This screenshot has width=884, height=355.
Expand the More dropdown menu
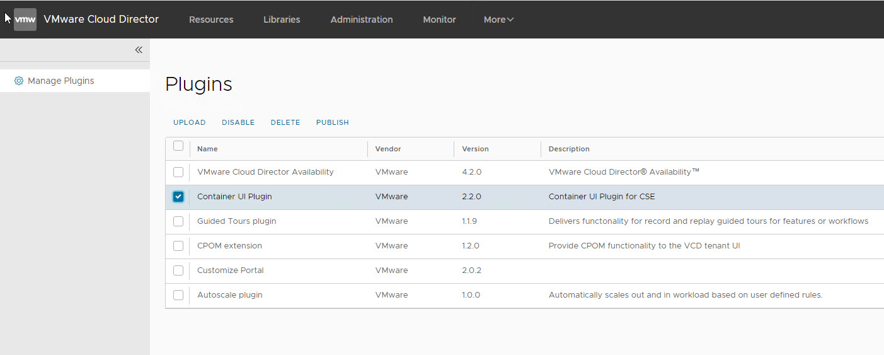pos(498,20)
